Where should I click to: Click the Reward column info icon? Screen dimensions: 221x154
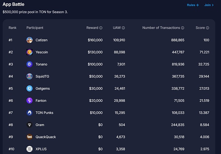pyautogui.click(x=101, y=28)
